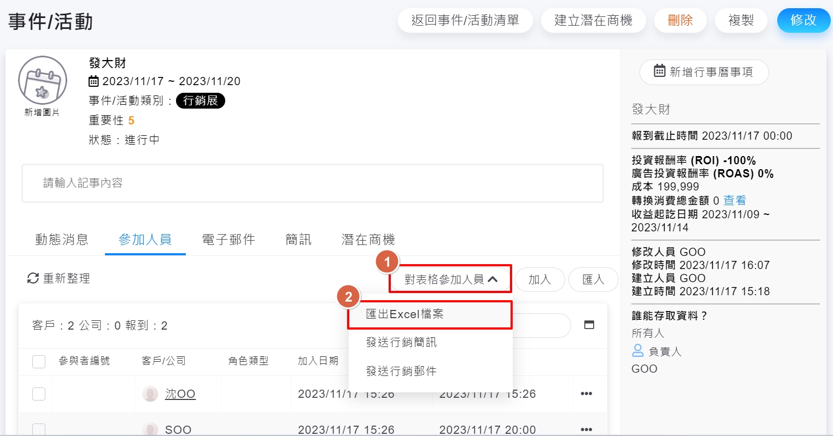Open the three-dot menu for 沈OO row
The width and height of the screenshot is (833, 436).
pos(586,394)
